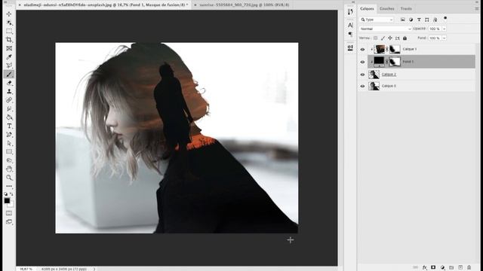Select the Calque 0 layer name
Viewport: 483px width, 271px height.
389,86
